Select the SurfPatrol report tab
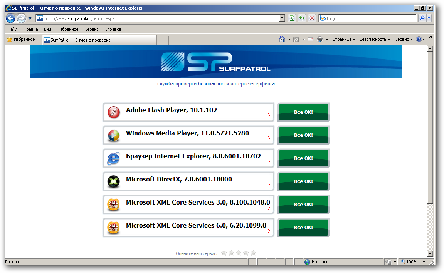The image size is (444, 273). pyautogui.click(x=99, y=40)
